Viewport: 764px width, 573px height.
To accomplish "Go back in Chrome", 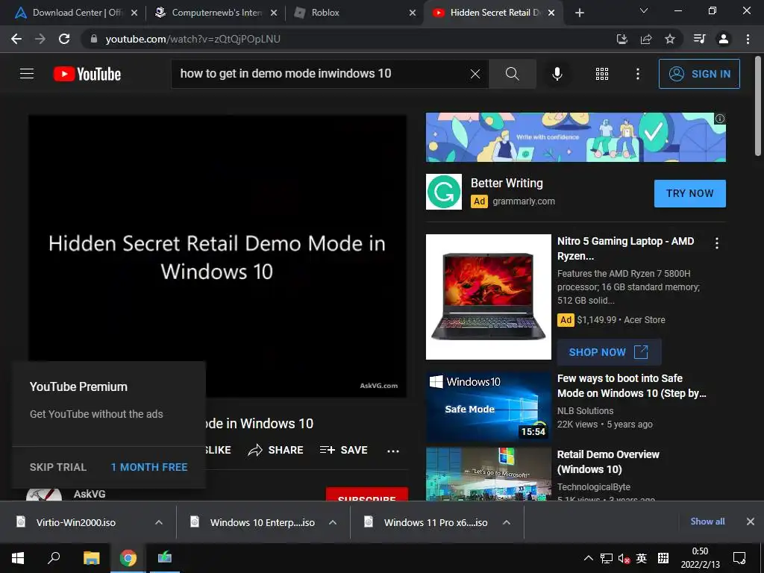I will [x=16, y=39].
